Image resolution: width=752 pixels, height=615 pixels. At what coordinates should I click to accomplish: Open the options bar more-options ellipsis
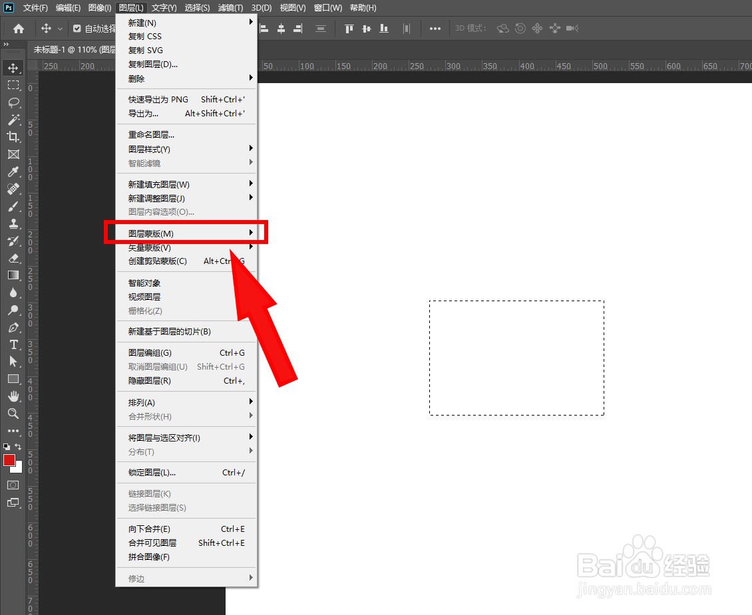click(x=435, y=29)
